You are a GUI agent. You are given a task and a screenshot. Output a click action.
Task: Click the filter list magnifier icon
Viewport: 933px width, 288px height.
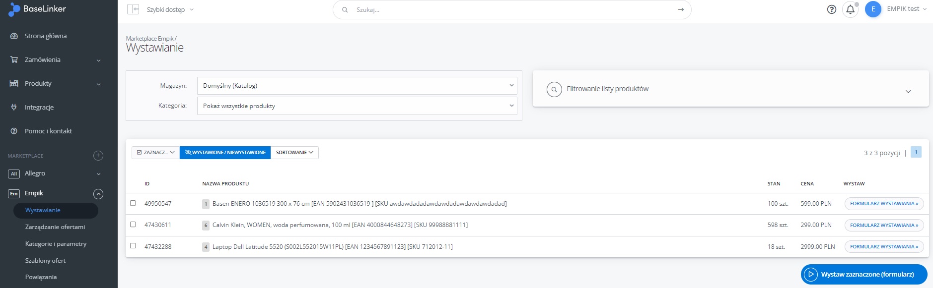tap(554, 89)
